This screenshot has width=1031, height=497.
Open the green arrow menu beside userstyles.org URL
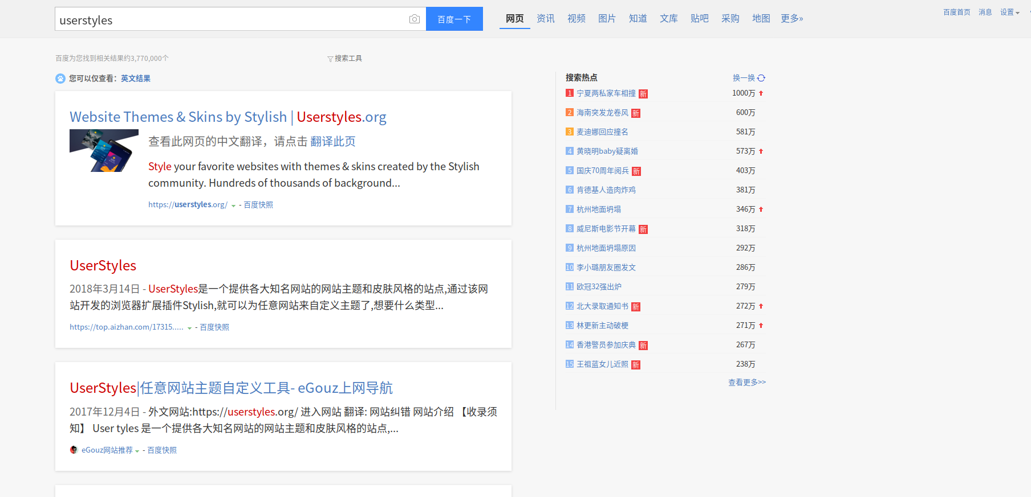(233, 206)
